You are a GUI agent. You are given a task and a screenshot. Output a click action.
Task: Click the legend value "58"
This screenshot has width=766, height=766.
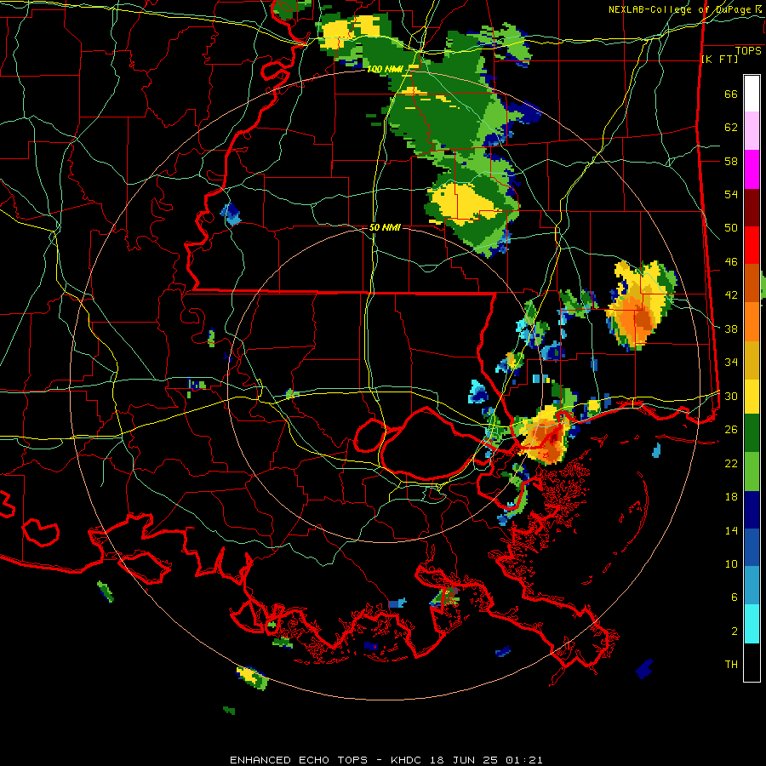(x=731, y=161)
